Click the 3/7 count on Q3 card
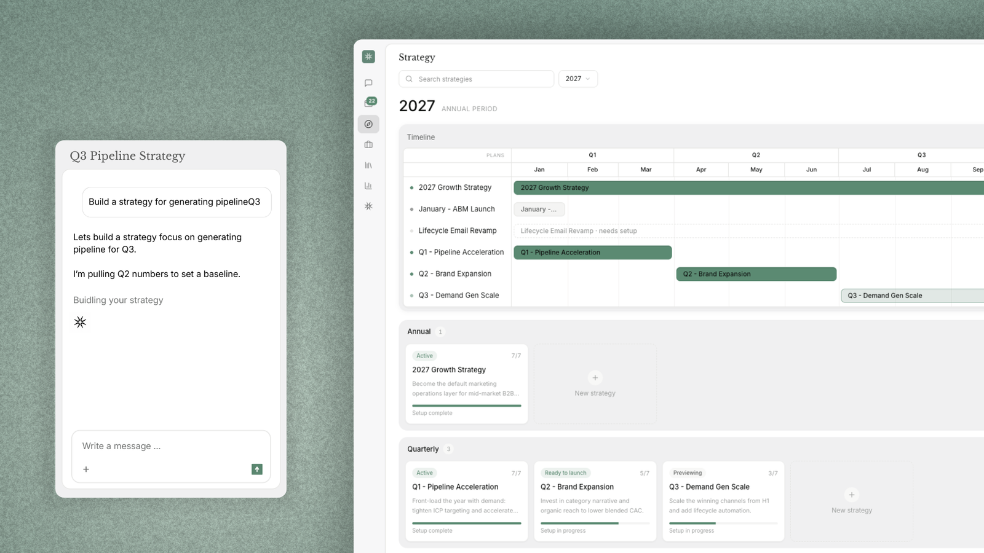This screenshot has height=553, width=984. tap(773, 473)
